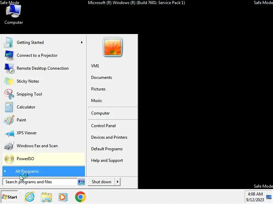
Task: Click the Remote Desktop Connection icon
Action: click(9, 68)
